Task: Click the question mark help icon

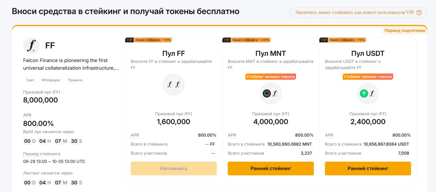Action: pyautogui.click(x=419, y=13)
